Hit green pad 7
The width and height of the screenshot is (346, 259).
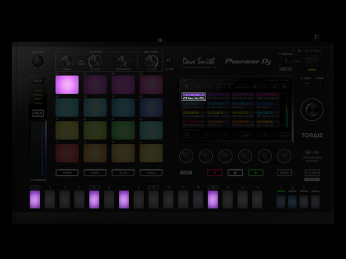coord(123,131)
